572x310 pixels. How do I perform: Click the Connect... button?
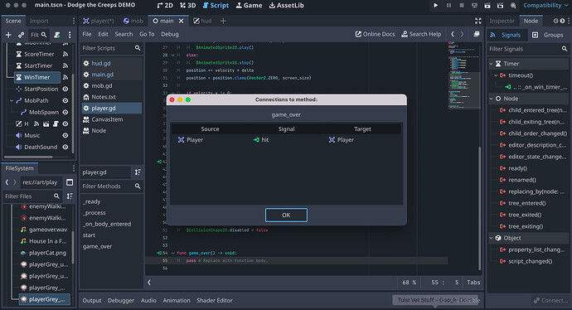(x=550, y=300)
